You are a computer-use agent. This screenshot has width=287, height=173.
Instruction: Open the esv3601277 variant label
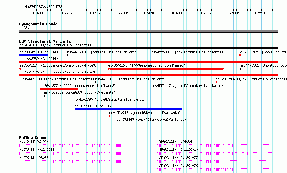coord(77,86)
